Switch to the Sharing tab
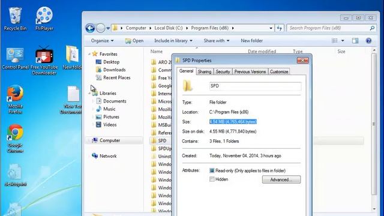Image resolution: width=384 pixels, height=216 pixels. coord(205,72)
